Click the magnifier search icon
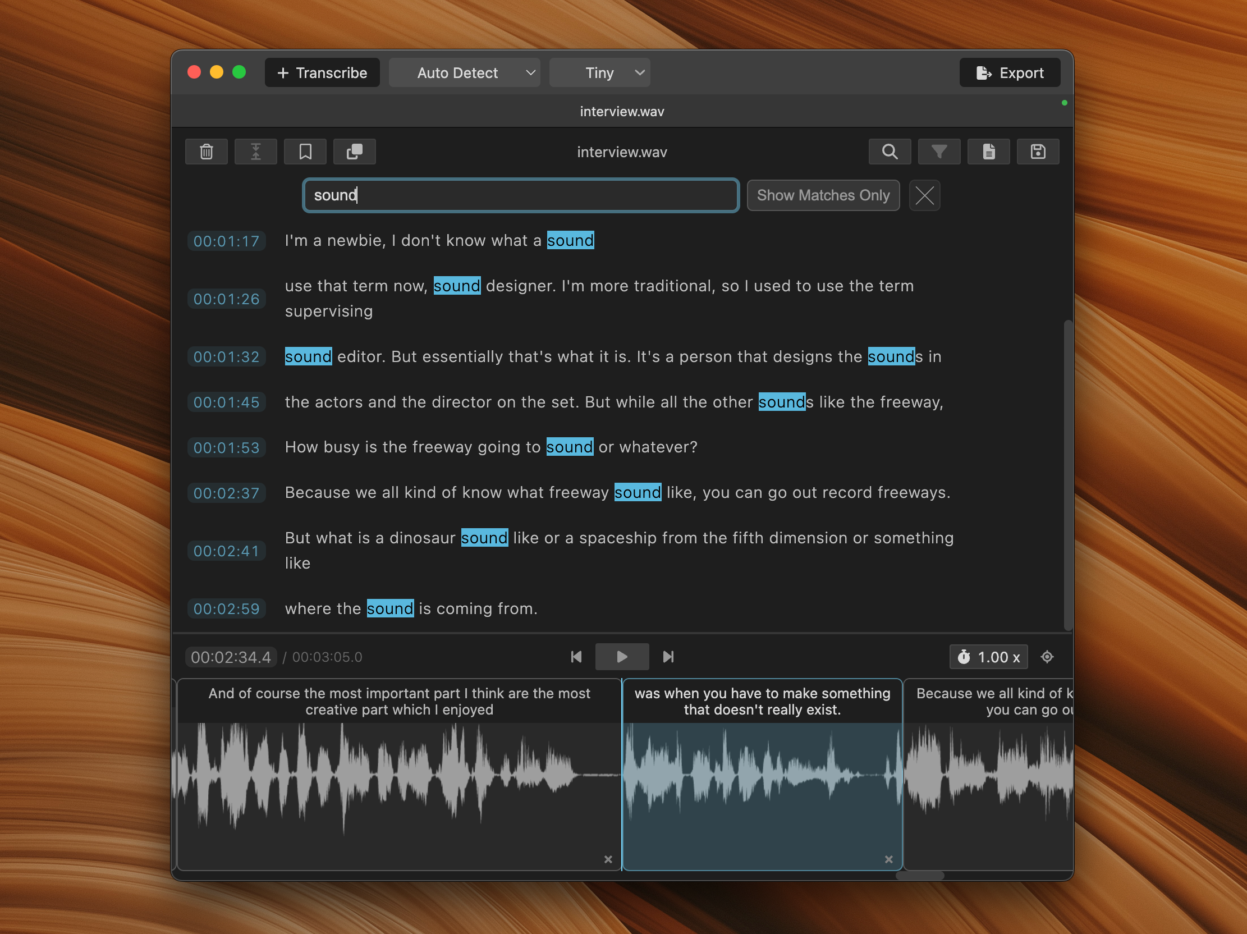1247x934 pixels. click(890, 152)
